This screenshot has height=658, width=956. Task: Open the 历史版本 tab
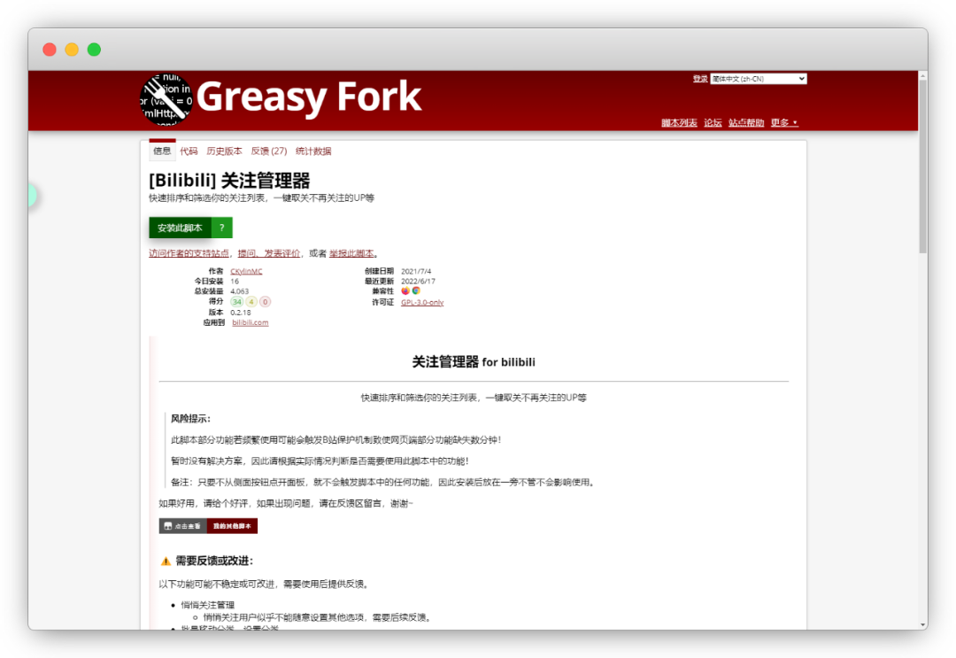click(224, 151)
